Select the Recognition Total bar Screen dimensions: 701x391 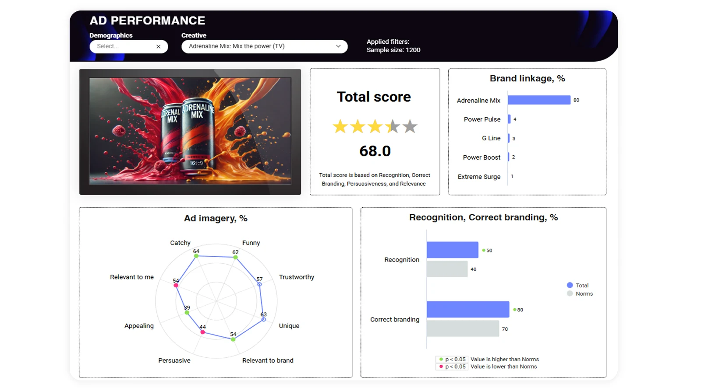click(x=453, y=250)
